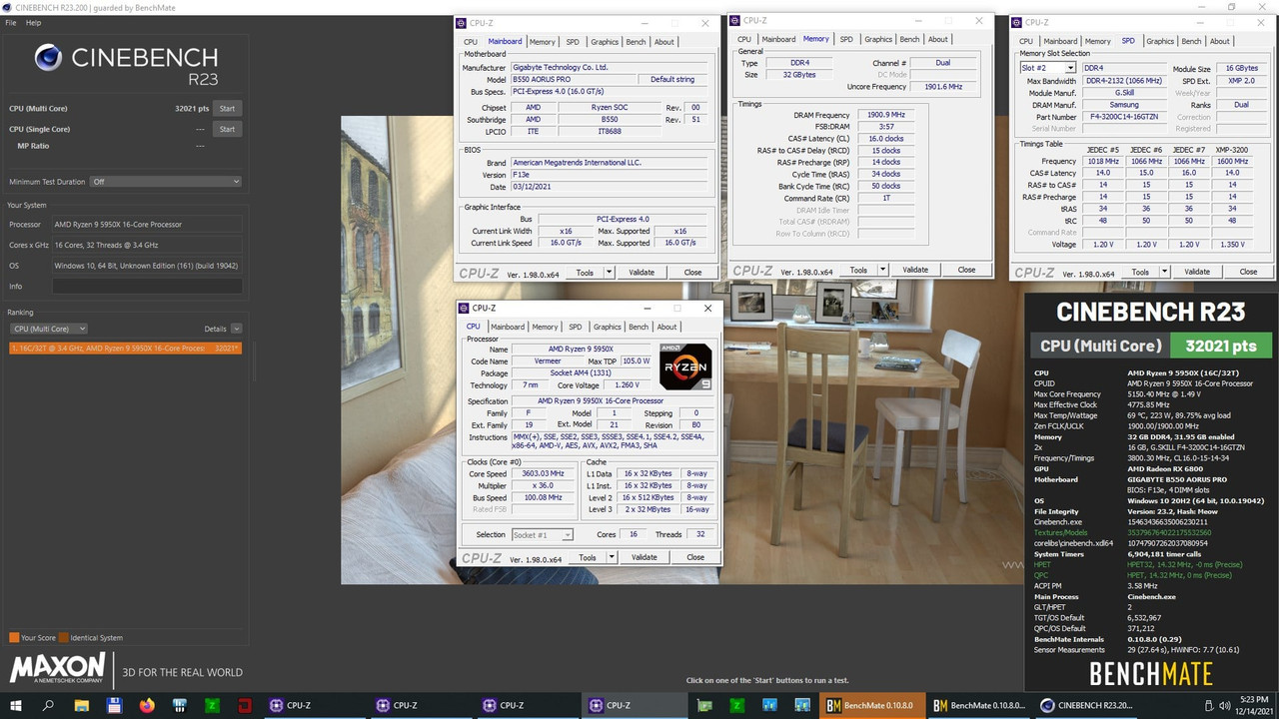Image resolution: width=1279 pixels, height=719 pixels.
Task: Click the Ryzen 9 logo in CPU-Z
Action: pos(685,366)
